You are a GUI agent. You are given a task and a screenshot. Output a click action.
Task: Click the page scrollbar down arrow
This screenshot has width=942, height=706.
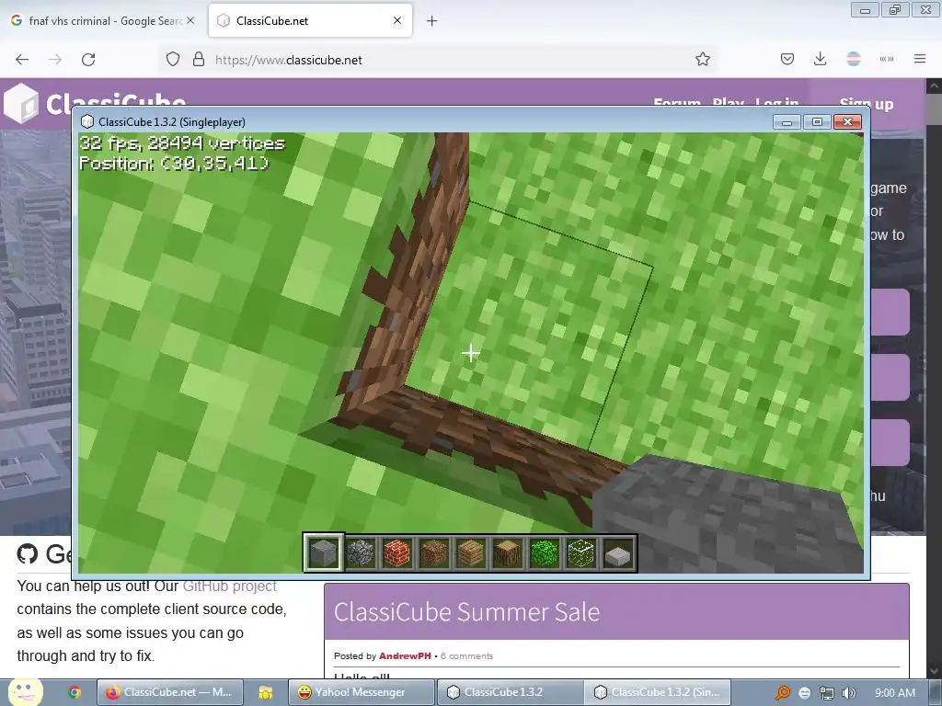[x=934, y=670]
